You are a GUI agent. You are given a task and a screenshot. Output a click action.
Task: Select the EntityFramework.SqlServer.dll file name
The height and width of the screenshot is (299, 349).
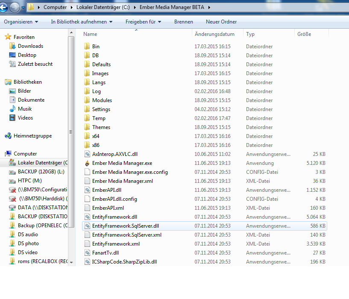coord(126,226)
